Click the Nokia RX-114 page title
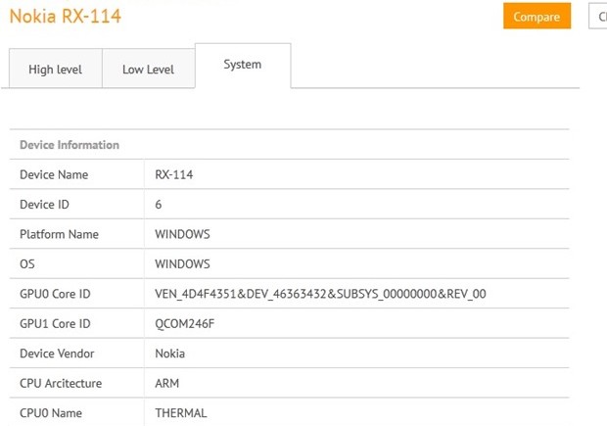The width and height of the screenshot is (607, 426). click(66, 16)
